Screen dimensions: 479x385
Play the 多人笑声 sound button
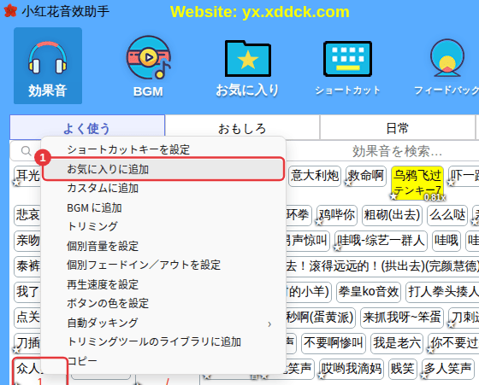coord(448,369)
